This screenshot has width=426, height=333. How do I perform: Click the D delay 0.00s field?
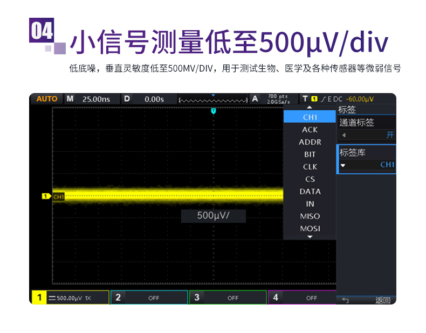[149, 99]
